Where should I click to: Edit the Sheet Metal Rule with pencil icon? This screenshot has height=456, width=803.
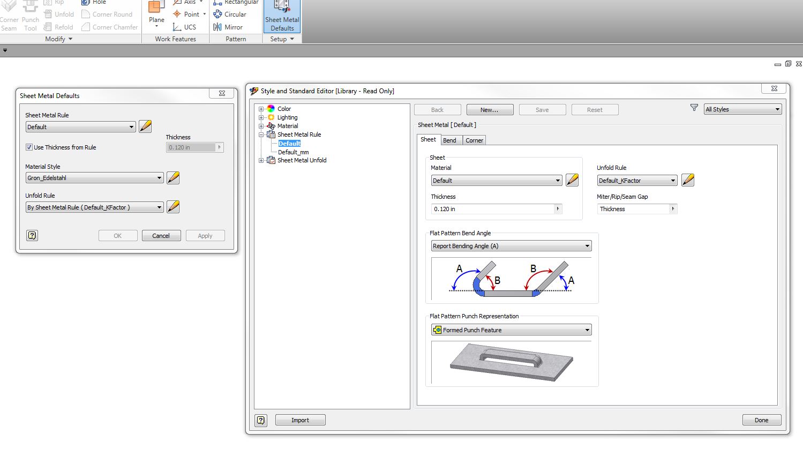point(145,126)
